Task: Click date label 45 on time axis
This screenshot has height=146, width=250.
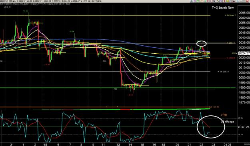Action: coord(45,144)
